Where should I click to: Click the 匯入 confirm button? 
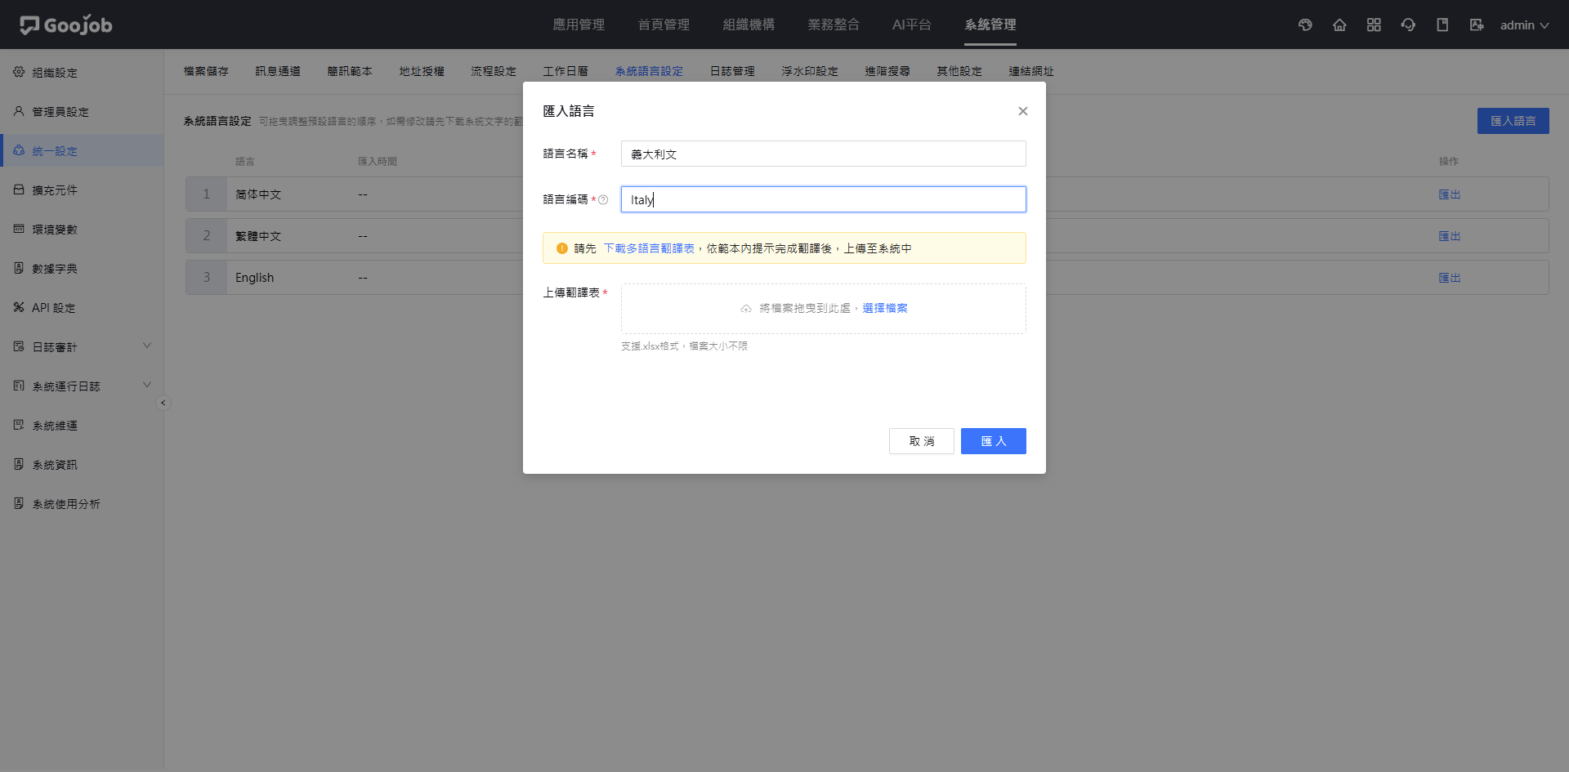(x=994, y=441)
